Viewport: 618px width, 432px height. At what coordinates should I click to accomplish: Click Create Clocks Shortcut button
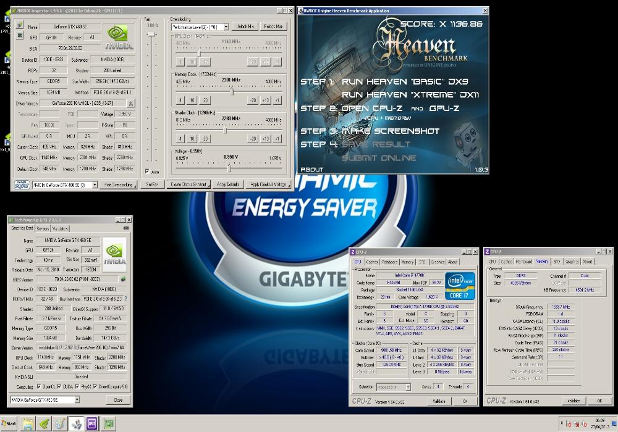188,184
